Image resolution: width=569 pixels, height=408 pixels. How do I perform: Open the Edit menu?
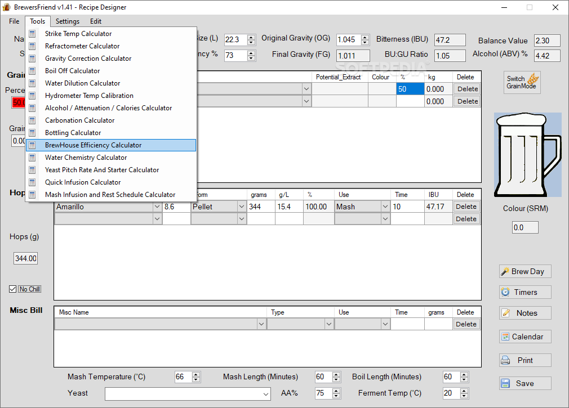(96, 21)
